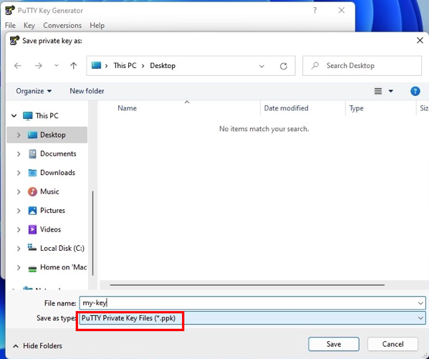Sort by the Type column header
429x359 pixels.
[356, 108]
